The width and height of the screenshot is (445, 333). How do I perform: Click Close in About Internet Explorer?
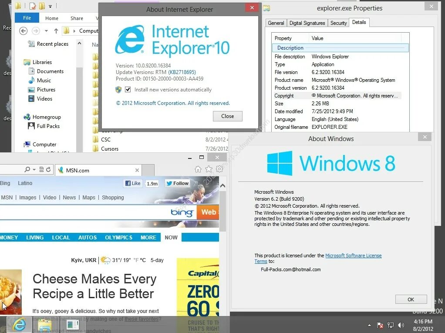228,116
